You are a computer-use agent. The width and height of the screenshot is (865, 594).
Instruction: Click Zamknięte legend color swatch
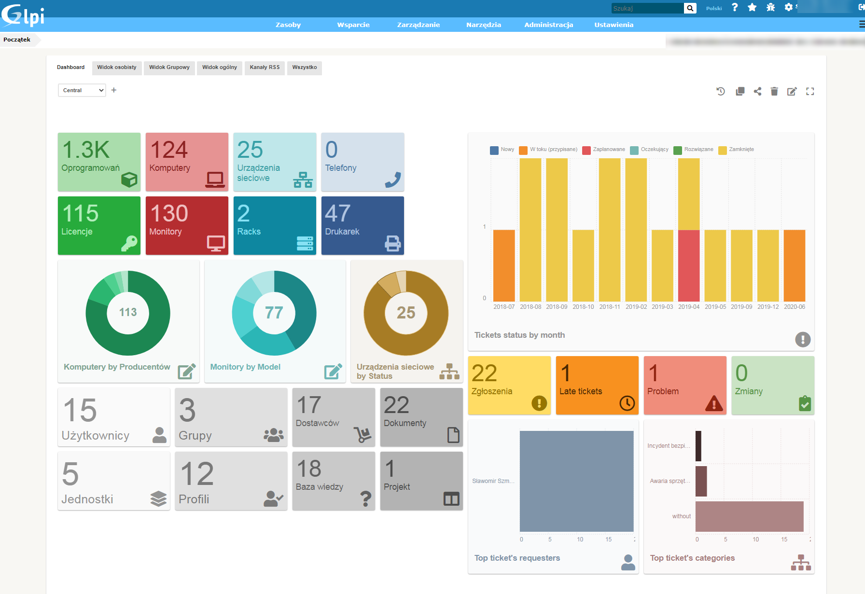point(722,150)
